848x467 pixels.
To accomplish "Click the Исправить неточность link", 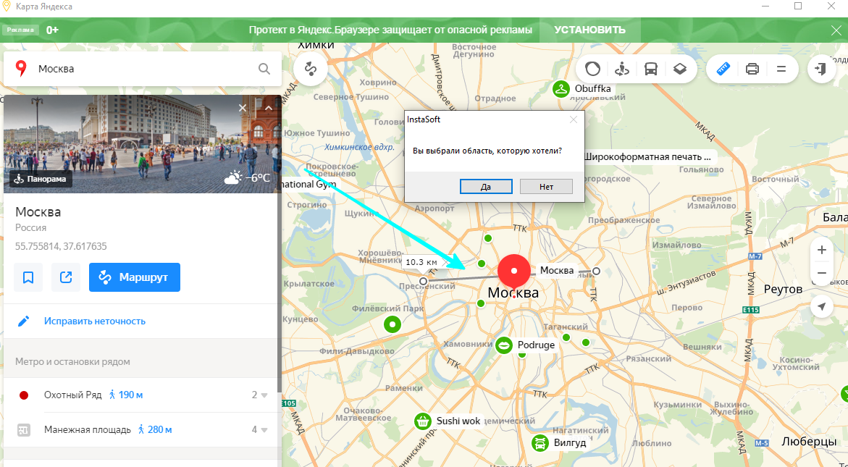I will point(95,321).
